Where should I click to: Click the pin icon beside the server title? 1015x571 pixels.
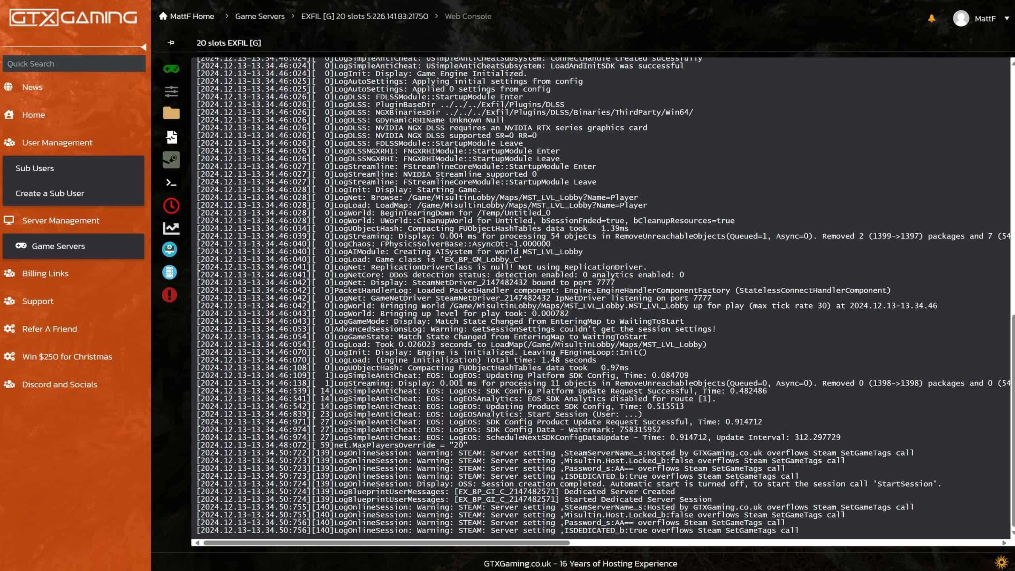tap(171, 42)
